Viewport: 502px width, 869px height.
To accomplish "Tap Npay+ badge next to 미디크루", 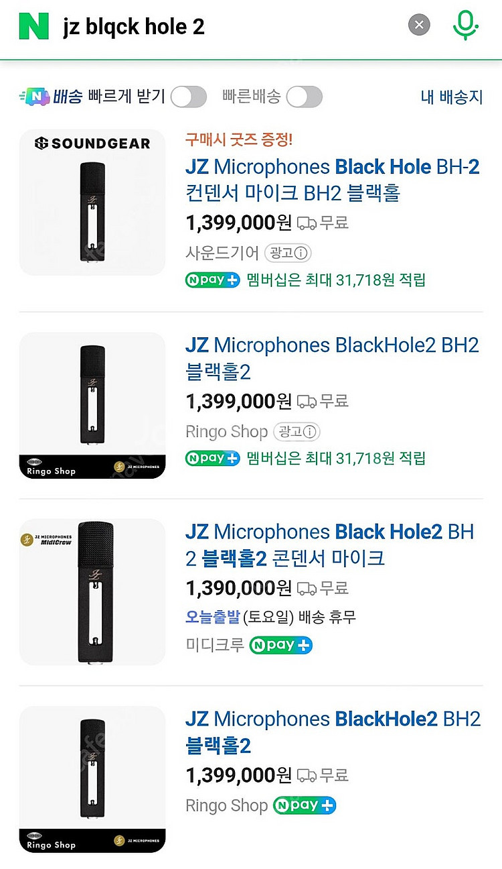I will 281,645.
